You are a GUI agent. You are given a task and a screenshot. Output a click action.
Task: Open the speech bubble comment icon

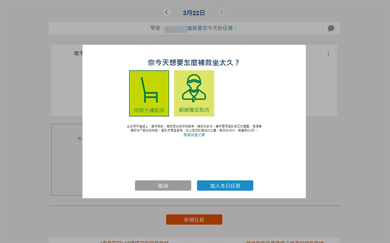point(331,28)
